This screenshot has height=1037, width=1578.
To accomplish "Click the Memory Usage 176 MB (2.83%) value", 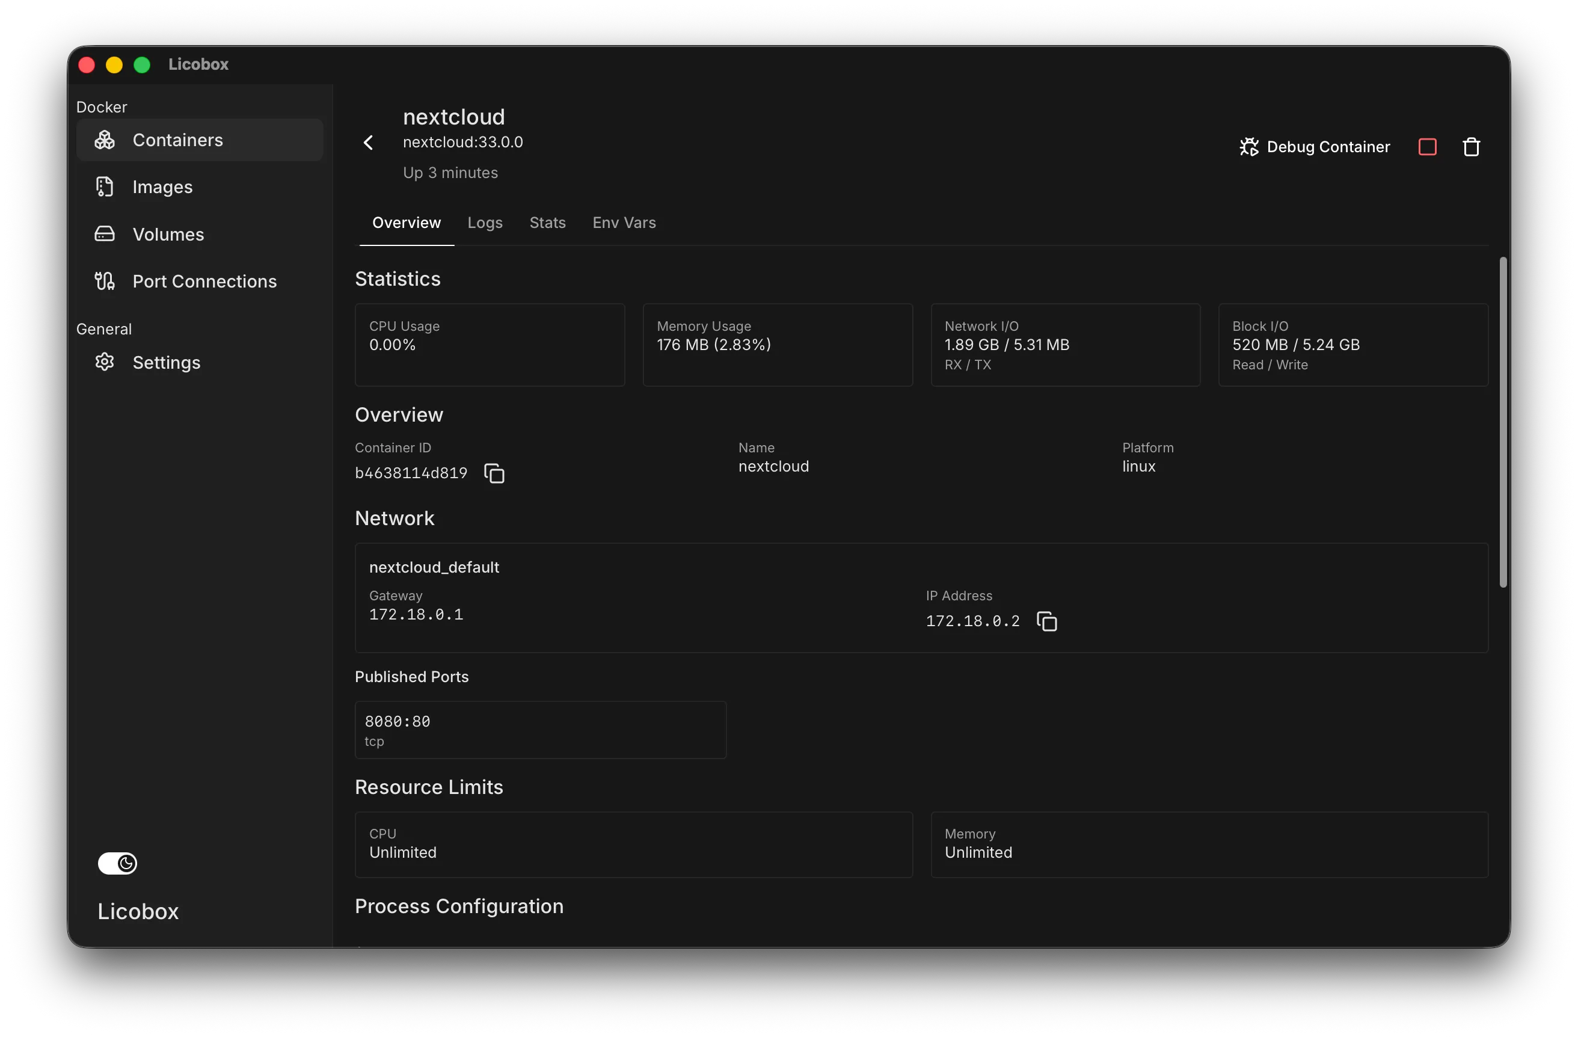I will 713,345.
